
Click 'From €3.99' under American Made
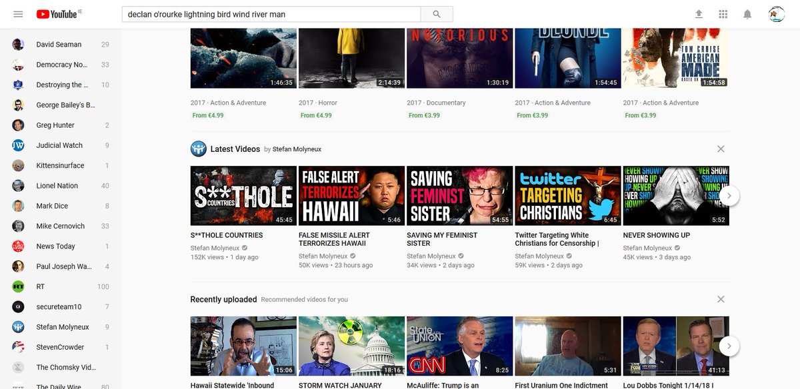click(641, 115)
